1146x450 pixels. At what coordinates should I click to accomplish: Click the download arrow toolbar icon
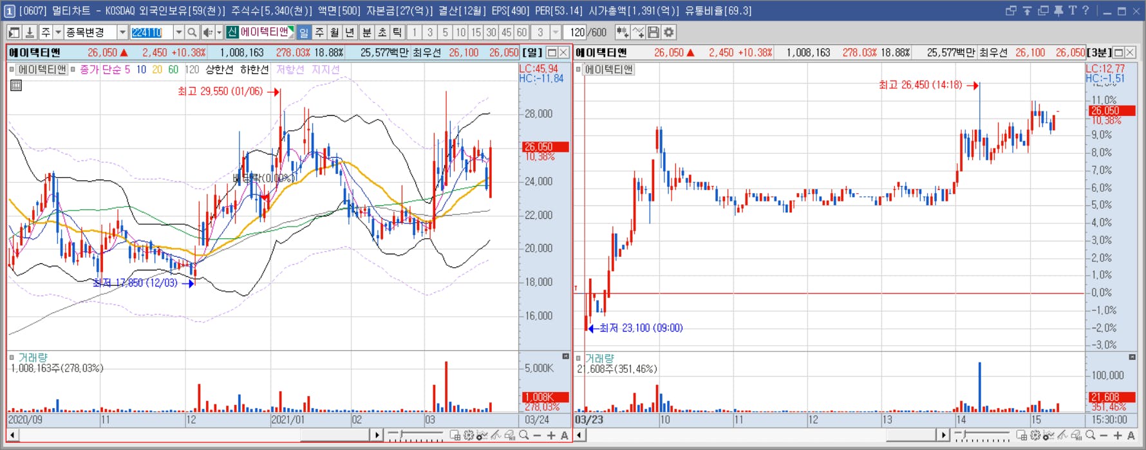[x=30, y=32]
